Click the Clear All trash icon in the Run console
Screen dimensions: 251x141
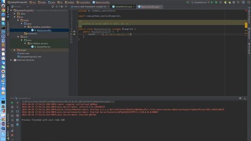(17, 125)
